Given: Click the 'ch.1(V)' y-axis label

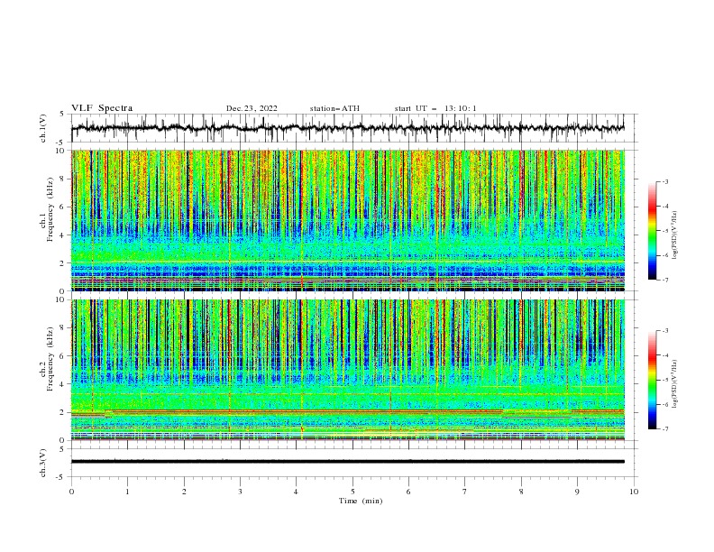Looking at the screenshot, I should tap(43, 128).
